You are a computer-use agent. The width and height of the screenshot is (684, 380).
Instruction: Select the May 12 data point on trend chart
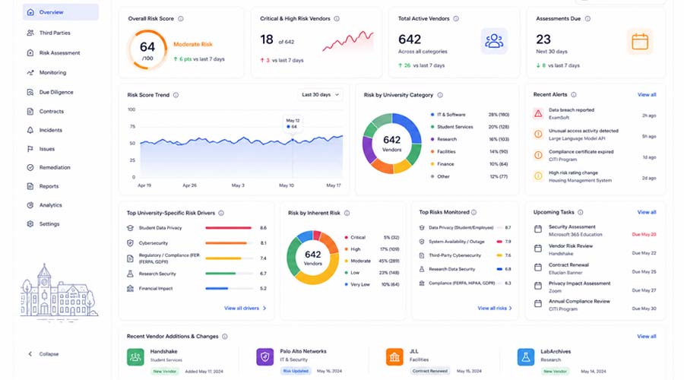point(293,140)
